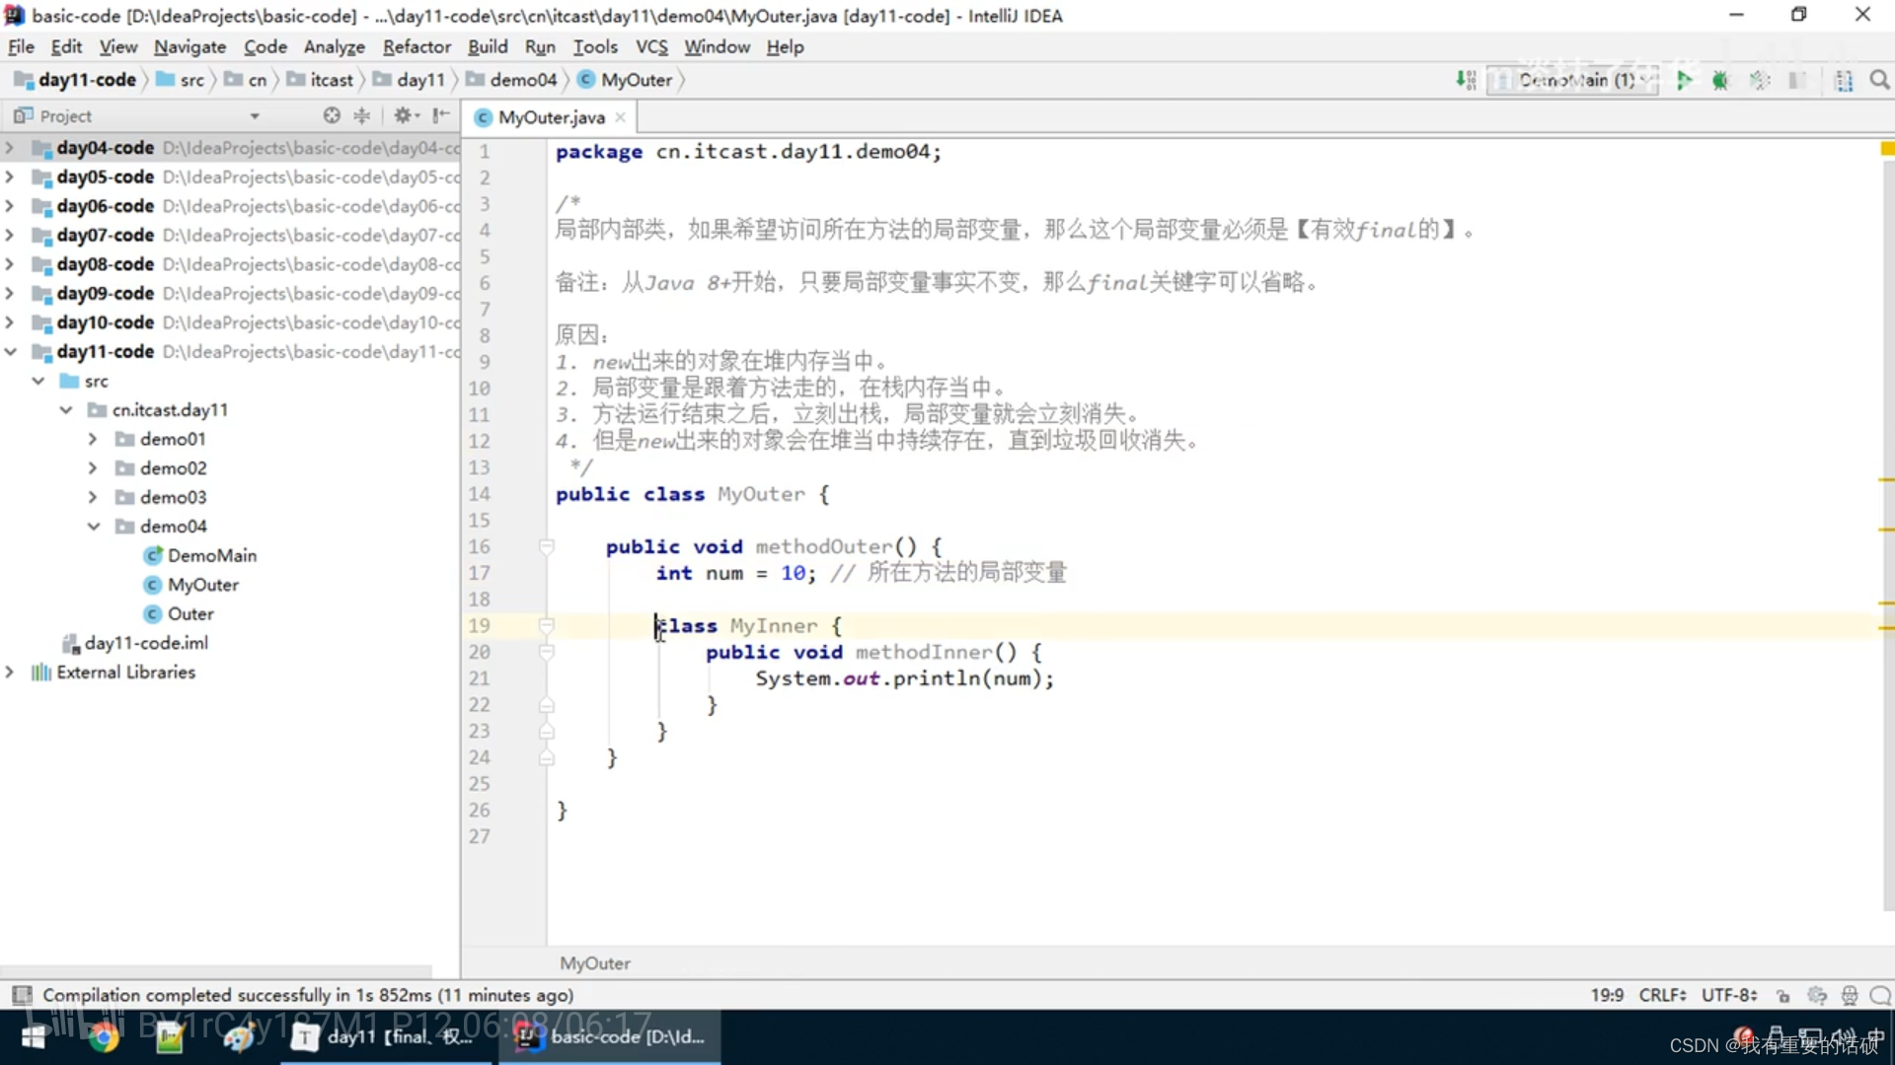Close the MyOuter.java editor tab
This screenshot has height=1065, width=1895.
pyautogui.click(x=620, y=117)
